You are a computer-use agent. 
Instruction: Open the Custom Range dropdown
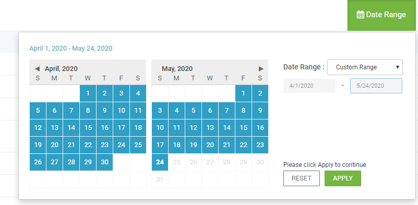coord(365,67)
